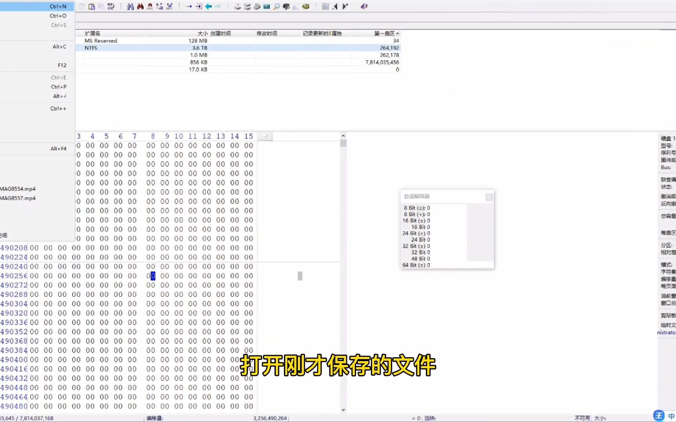Sort by the 记录更新时间 column header

point(316,33)
